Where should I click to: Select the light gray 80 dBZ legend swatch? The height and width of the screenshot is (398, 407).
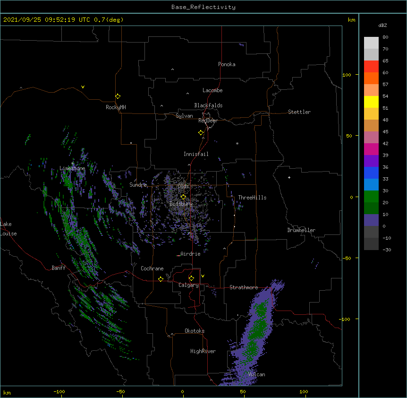(371, 43)
